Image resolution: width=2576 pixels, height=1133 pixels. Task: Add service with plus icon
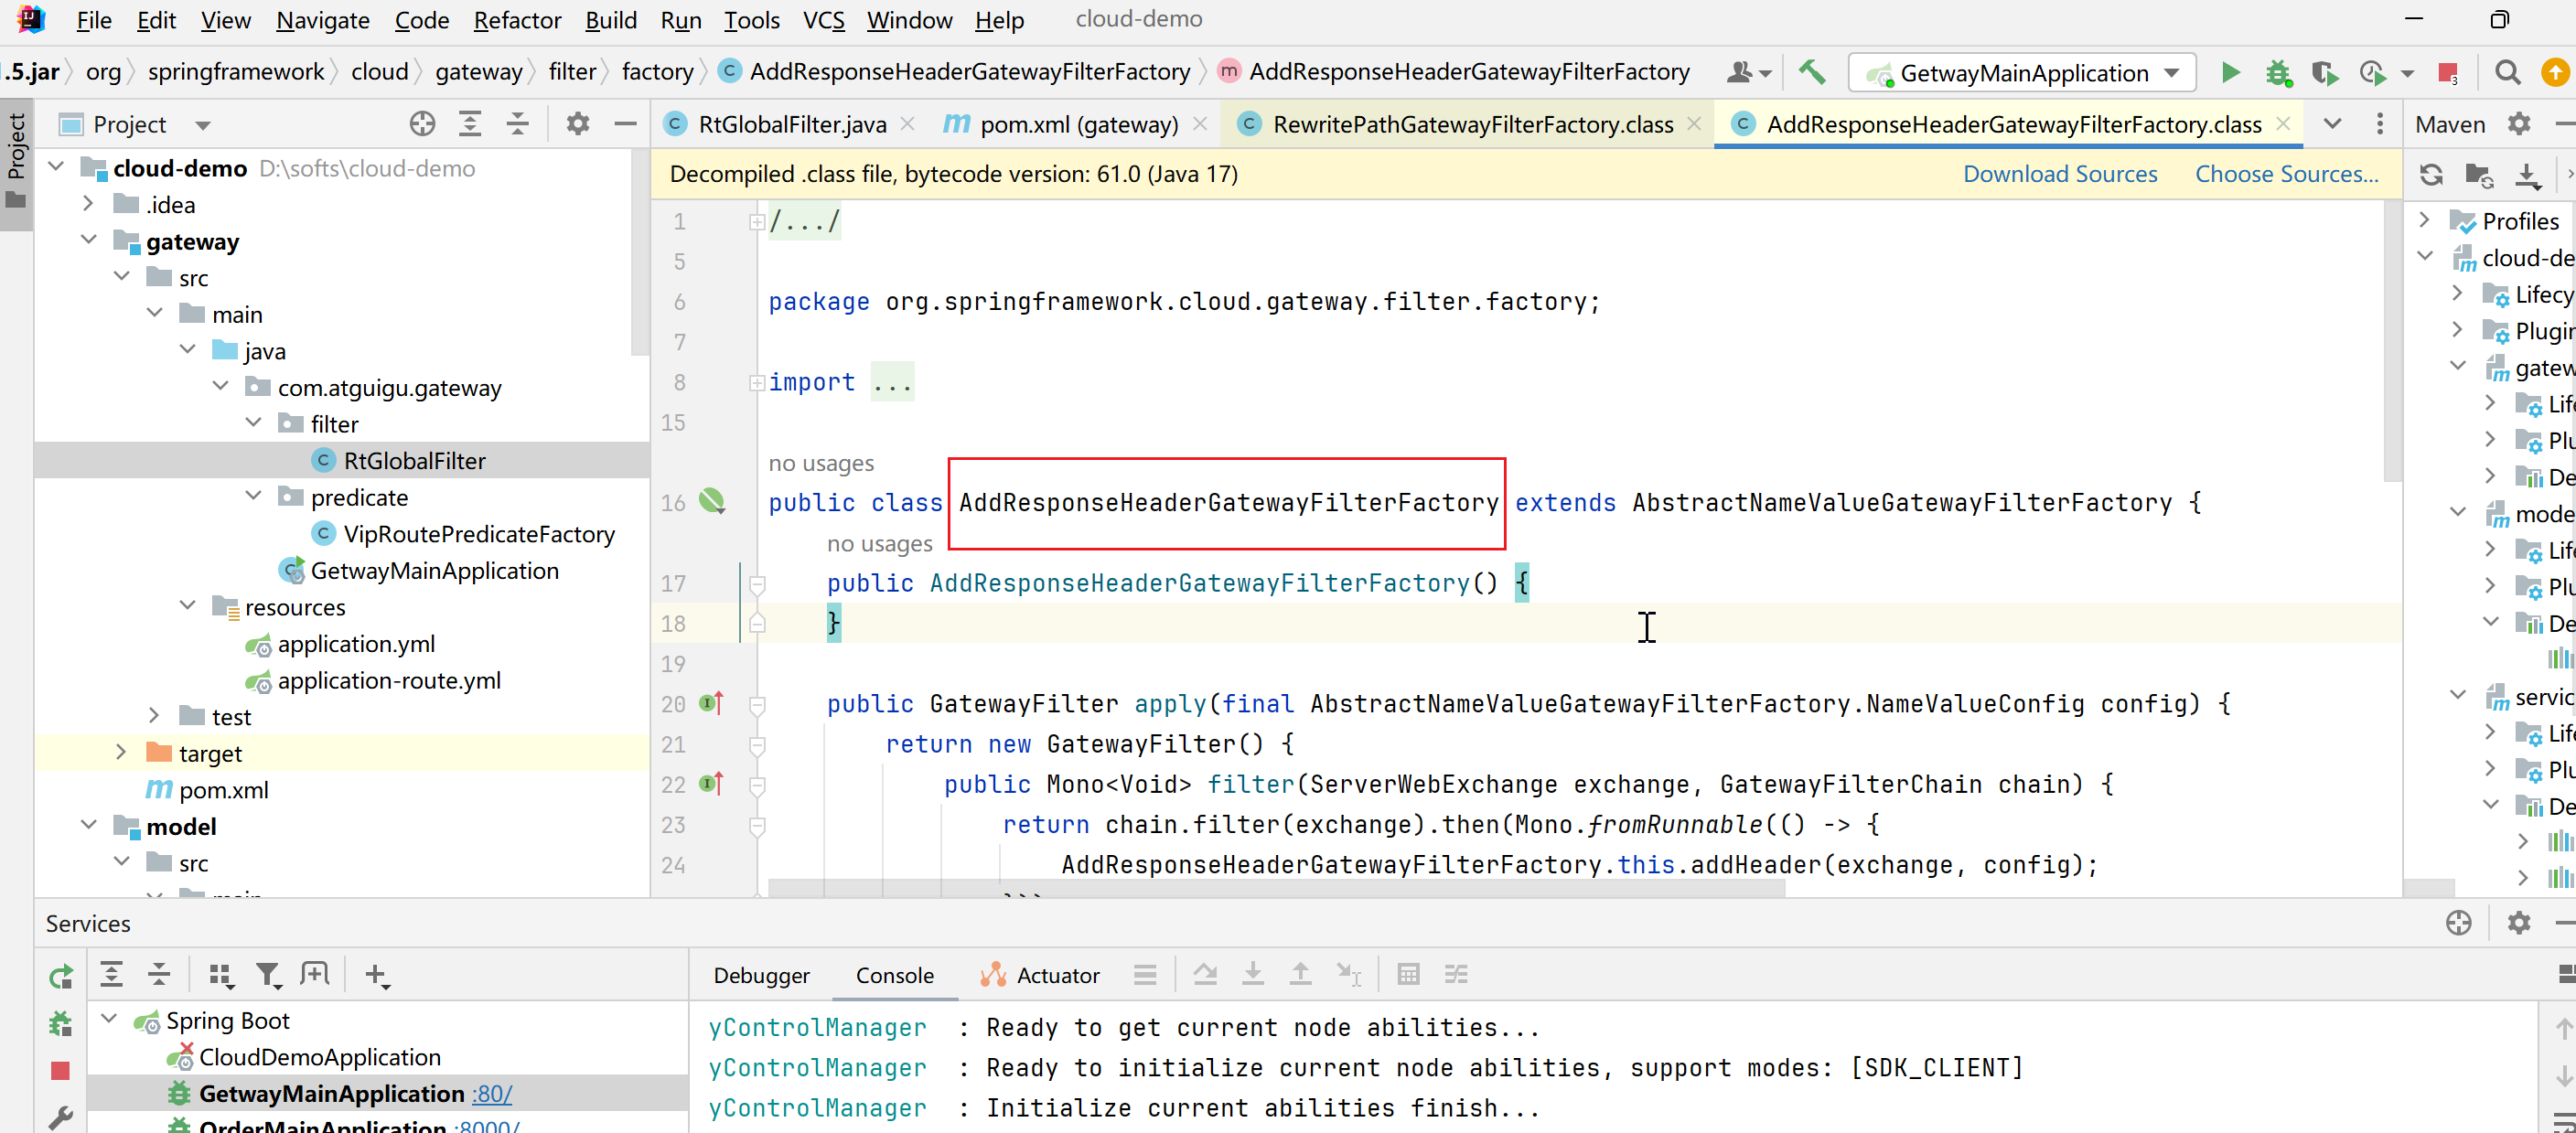376,974
